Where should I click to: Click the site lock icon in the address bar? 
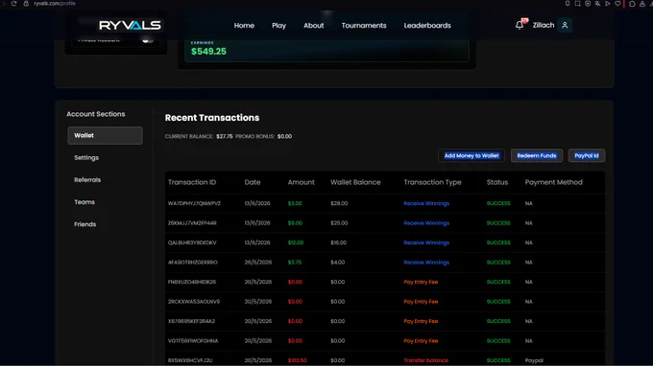pyautogui.click(x=26, y=3)
